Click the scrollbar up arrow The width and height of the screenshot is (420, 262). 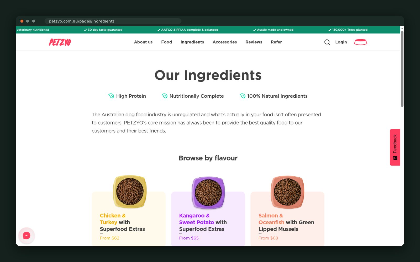tap(402, 28)
